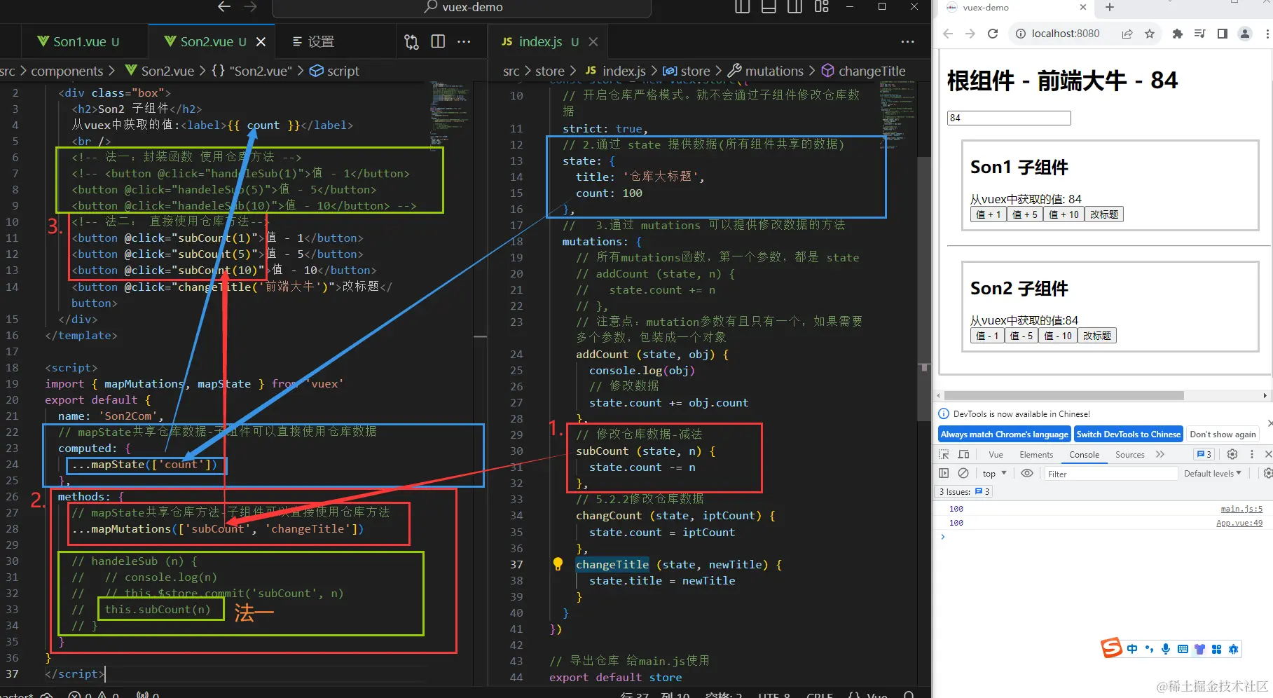The image size is (1273, 698).
Task: Open the 设置 settings tab
Action: pyautogui.click(x=313, y=42)
